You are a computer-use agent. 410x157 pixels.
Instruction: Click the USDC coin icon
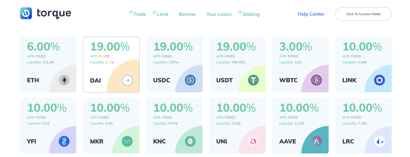(x=190, y=80)
